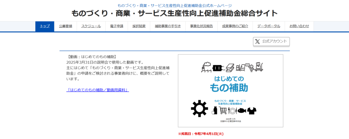Screen dimensions: 349x139
Task: Click the large gear icon in thumbnail
Action: 199,108
